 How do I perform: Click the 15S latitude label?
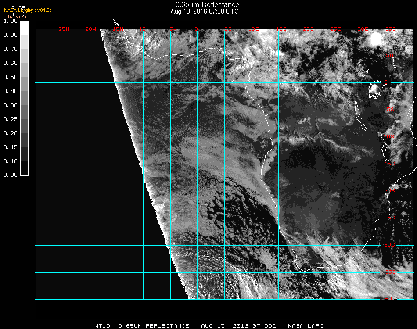click(x=390, y=164)
